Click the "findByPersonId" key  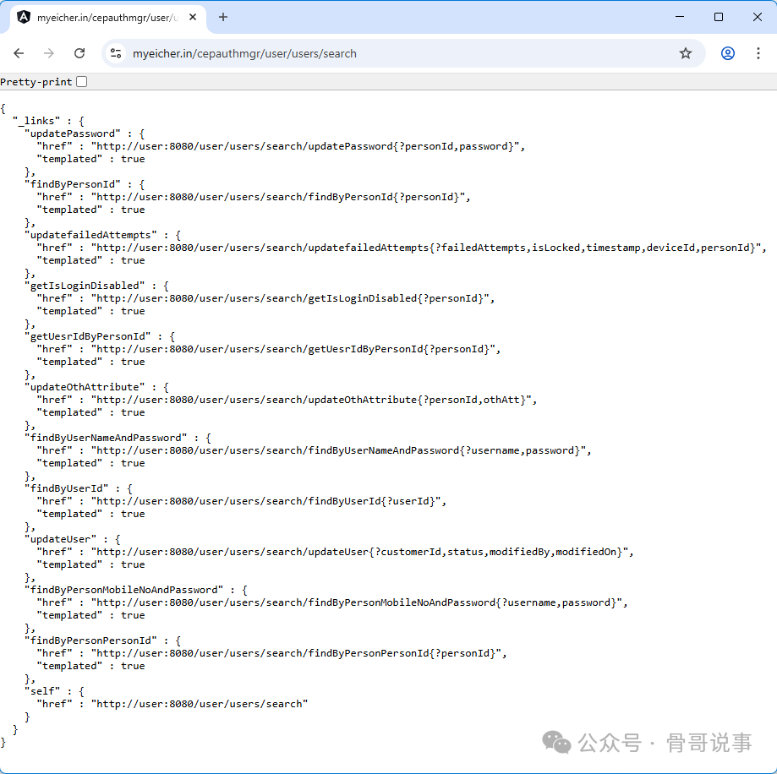(73, 184)
